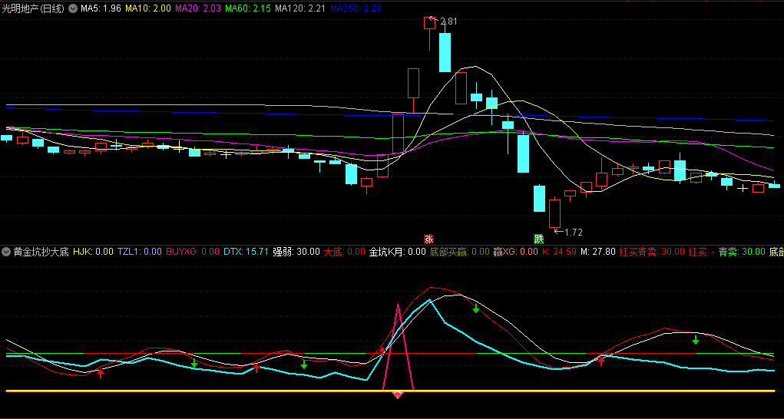This screenshot has width=784, height=419.
Task: Select the MA5 moving average label
Action: (100, 8)
